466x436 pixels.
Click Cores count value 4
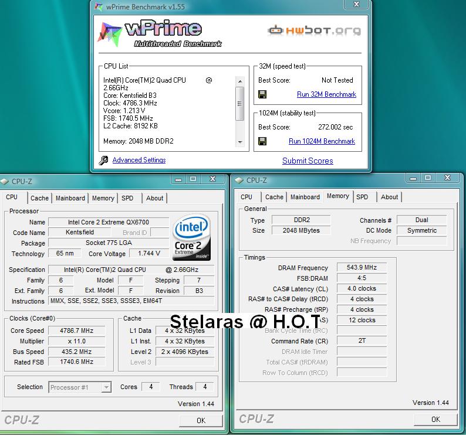pyautogui.click(x=151, y=387)
